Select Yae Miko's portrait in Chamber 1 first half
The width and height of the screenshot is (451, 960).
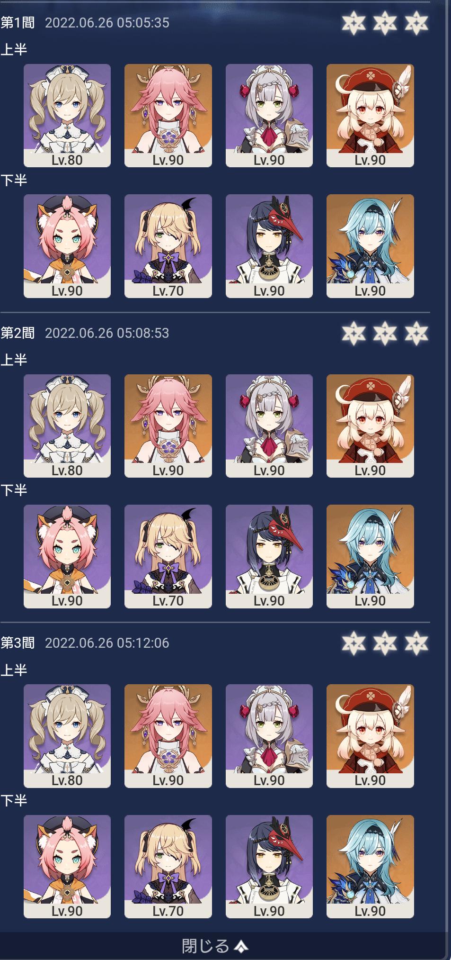[168, 116]
